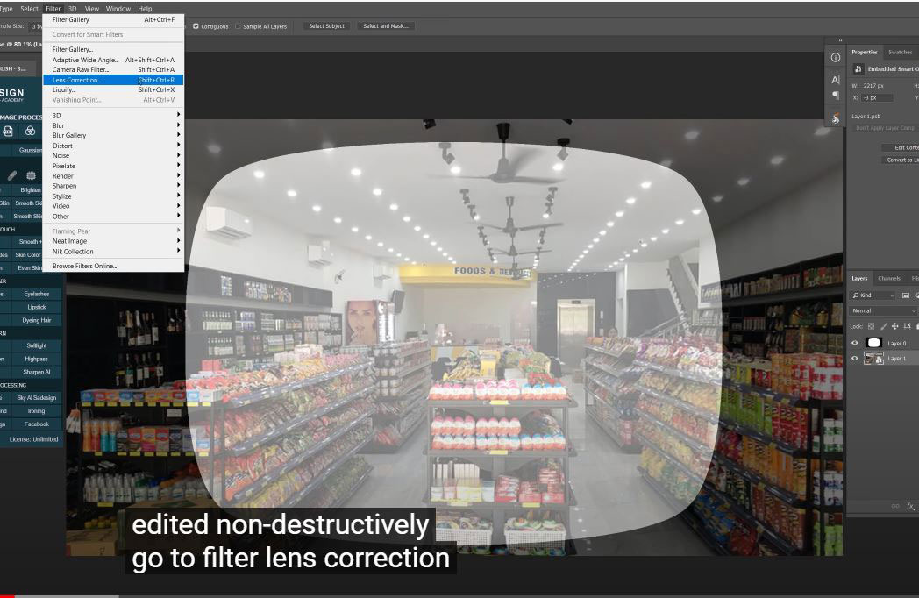Enable the Sample All Layers checkbox

238,26
